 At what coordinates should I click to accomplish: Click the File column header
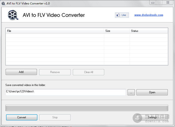tap(55, 31)
